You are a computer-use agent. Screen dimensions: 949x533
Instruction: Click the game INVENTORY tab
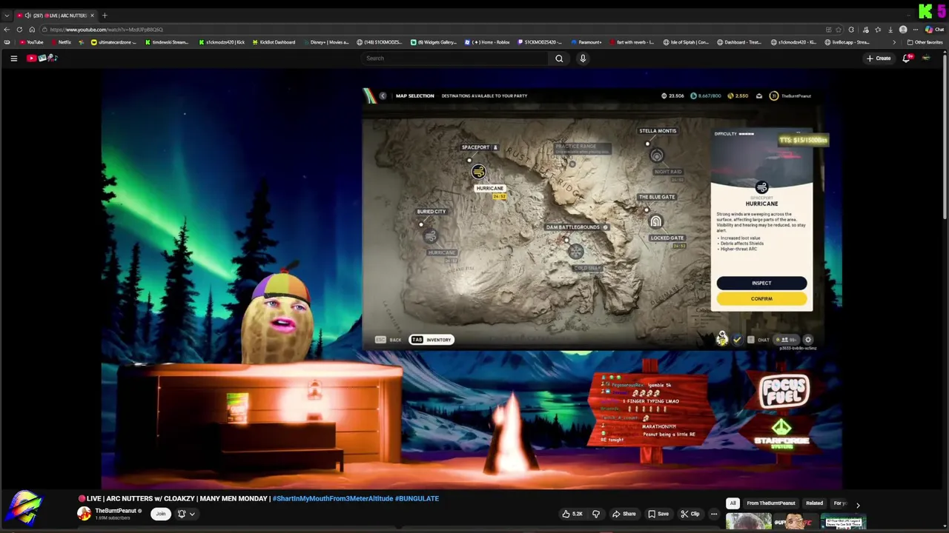click(431, 340)
